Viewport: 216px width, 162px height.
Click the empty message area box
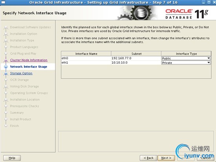point(136,142)
